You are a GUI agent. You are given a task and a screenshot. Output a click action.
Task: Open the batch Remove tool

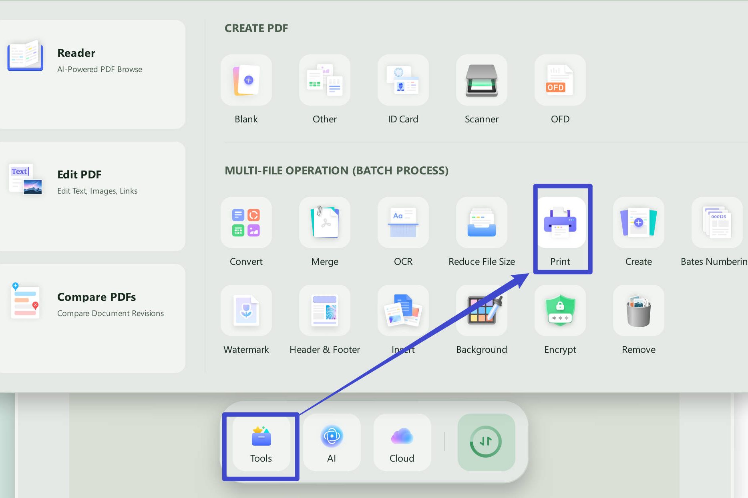coord(639,310)
